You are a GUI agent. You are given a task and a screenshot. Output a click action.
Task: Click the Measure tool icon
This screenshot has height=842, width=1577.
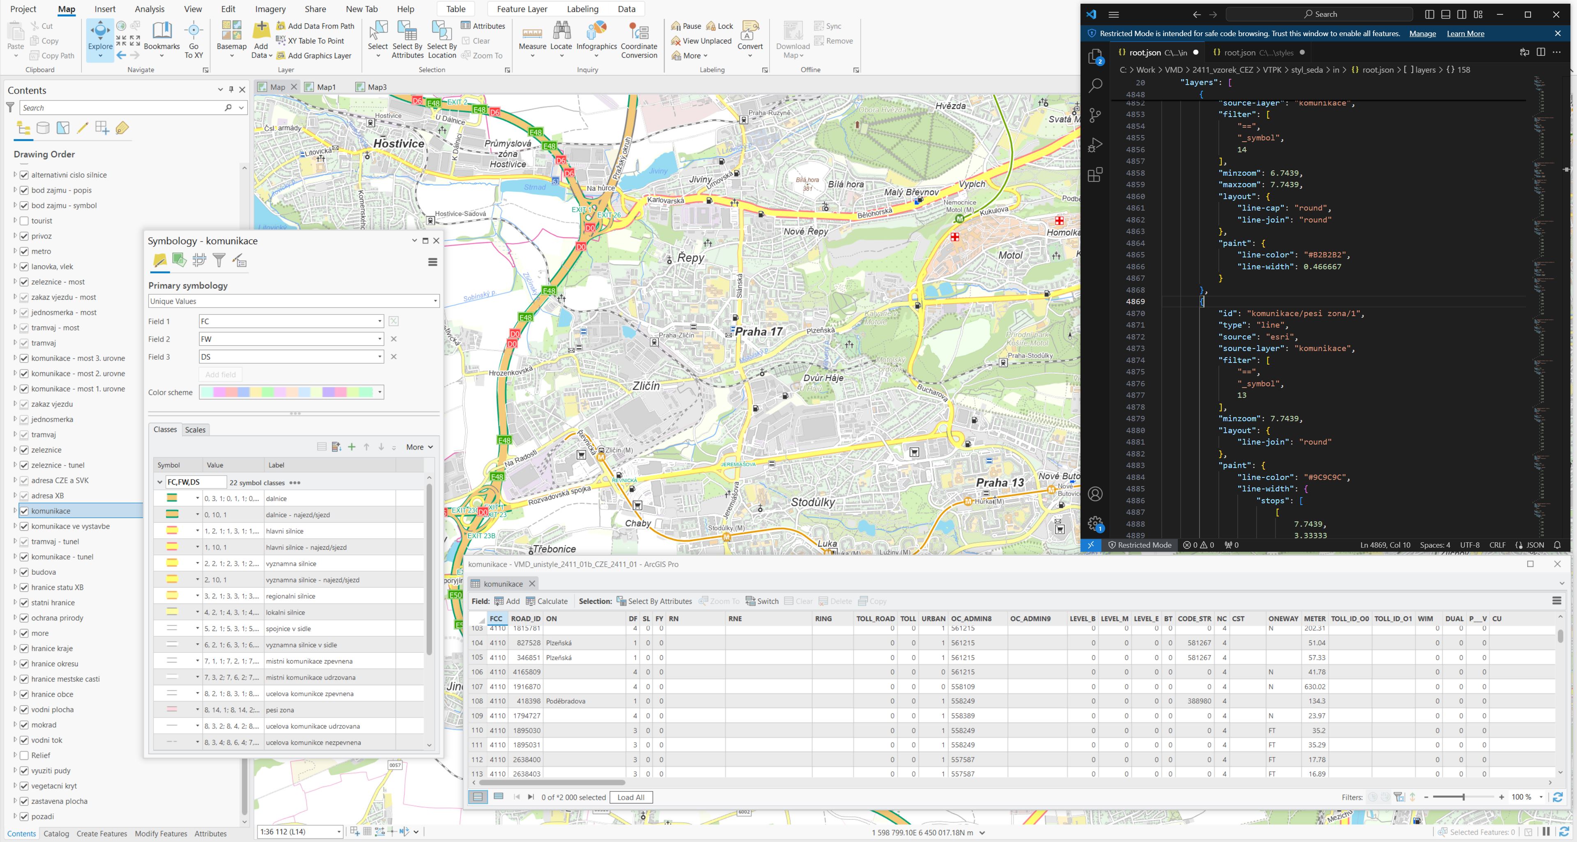[531, 32]
